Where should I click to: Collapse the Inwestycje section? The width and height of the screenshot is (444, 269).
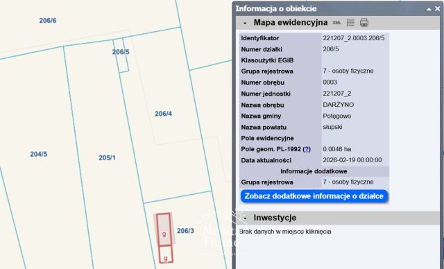click(245, 218)
